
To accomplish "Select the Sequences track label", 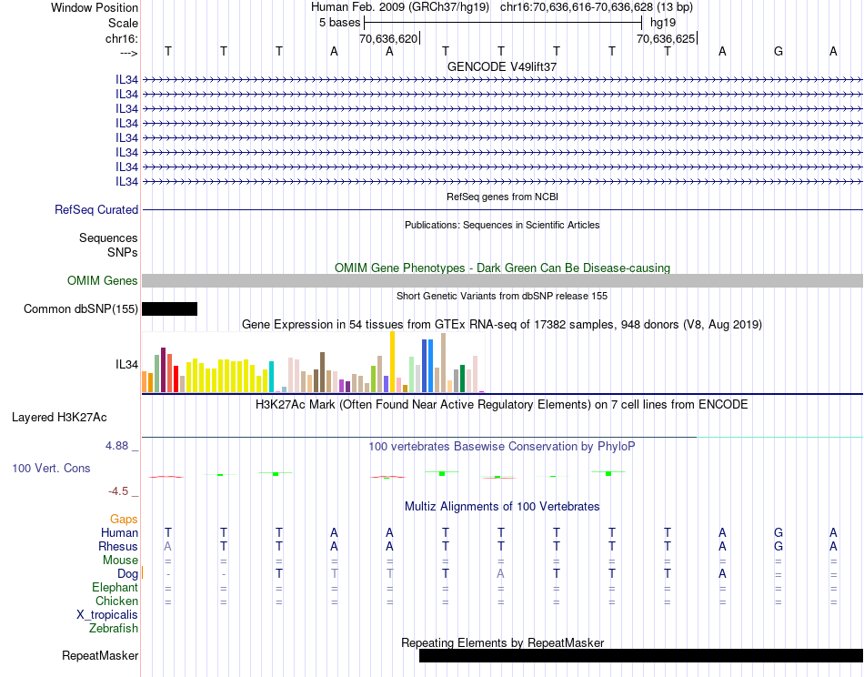I will point(108,237).
